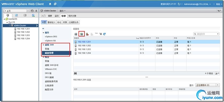Open the 显示 正在使用中 (0) dropdown
The height and width of the screenshot is (102, 224).
207,85
